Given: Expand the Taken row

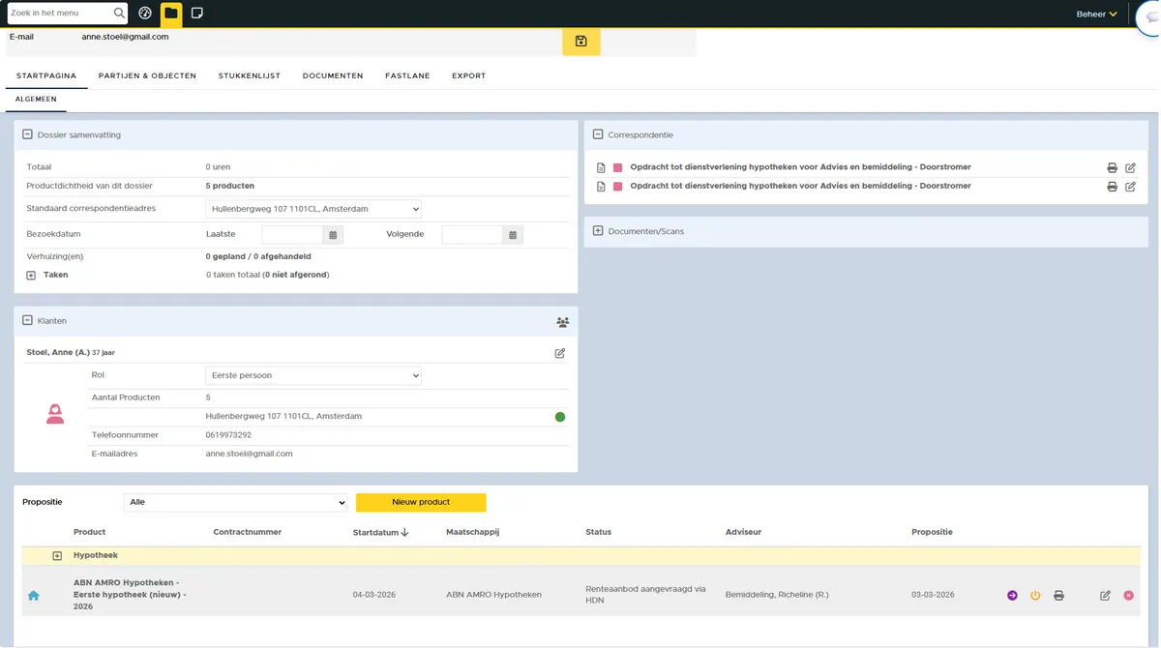Looking at the screenshot, I should click(31, 276).
